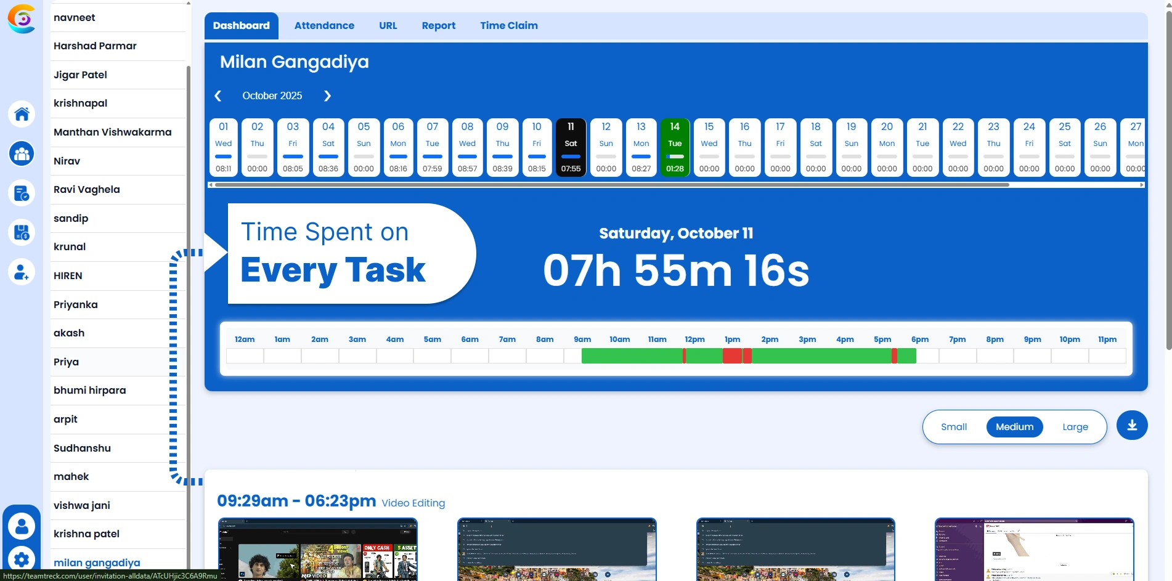Keep Medium size selected
The image size is (1172, 581).
(x=1014, y=426)
